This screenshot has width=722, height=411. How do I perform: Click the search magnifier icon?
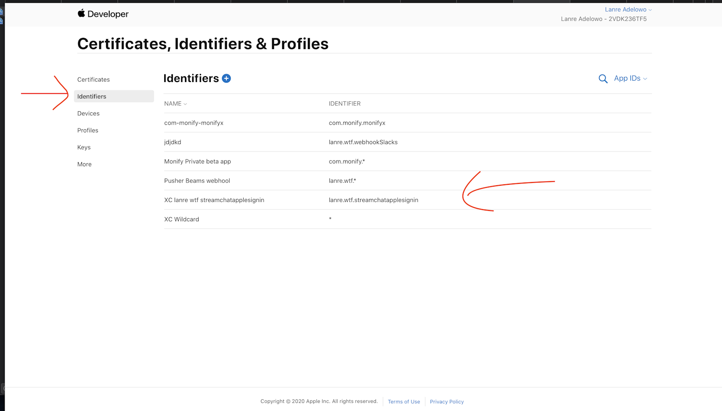pos(603,78)
